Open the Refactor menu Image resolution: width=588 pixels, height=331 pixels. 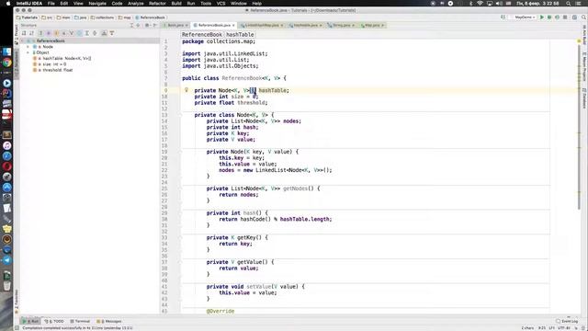[x=157, y=4]
